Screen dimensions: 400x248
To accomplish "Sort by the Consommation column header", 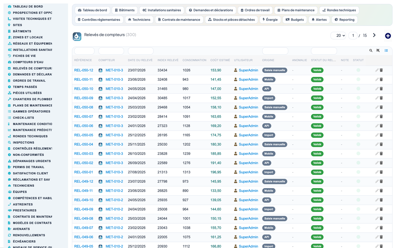I will [x=194, y=60].
